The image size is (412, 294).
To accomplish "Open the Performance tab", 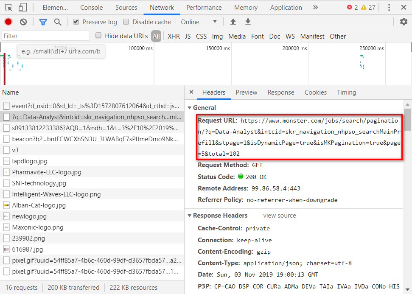I will coord(204,8).
